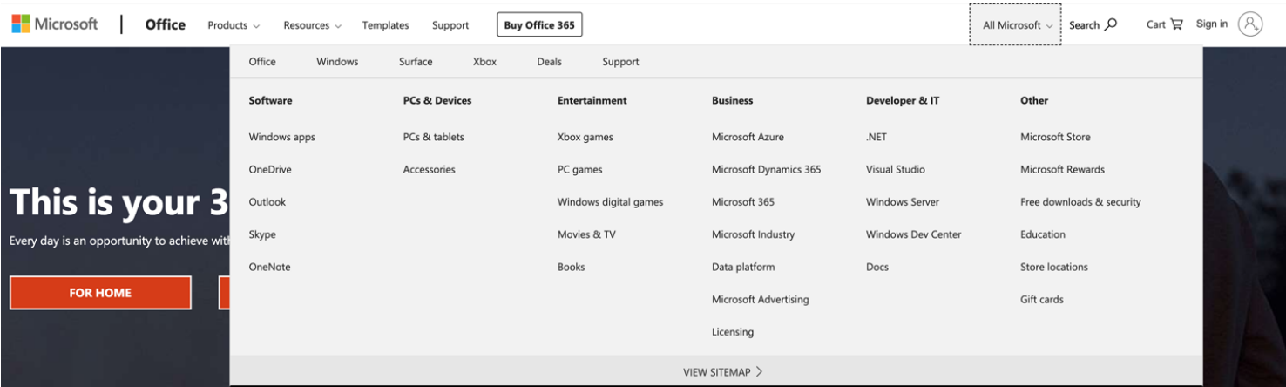This screenshot has height=387, width=1286.
Task: Expand the Resources dropdown
Action: [x=312, y=25]
